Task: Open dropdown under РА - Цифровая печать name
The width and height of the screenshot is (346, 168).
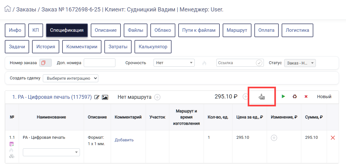Action: coord(51,152)
